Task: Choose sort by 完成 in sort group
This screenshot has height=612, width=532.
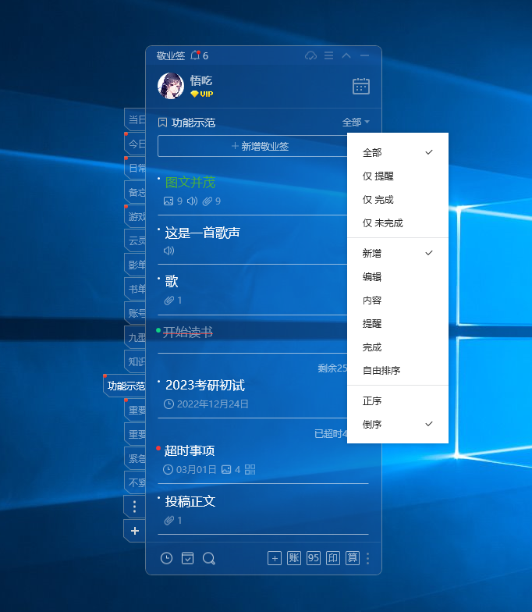Action: coord(398,347)
